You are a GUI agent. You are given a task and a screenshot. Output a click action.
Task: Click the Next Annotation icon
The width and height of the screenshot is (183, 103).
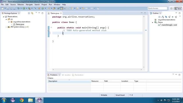pyautogui.click(x=72, y=8)
